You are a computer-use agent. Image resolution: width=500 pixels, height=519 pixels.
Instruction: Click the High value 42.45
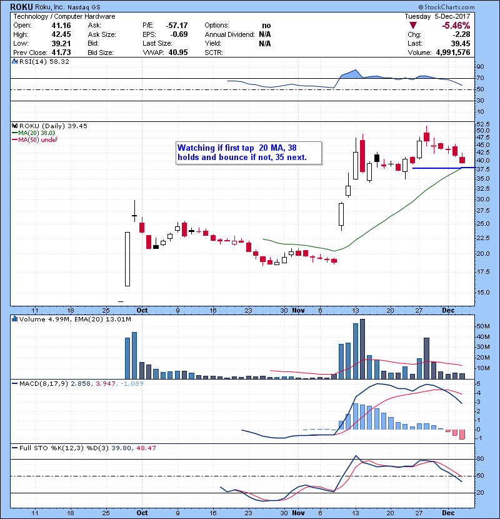(x=61, y=34)
